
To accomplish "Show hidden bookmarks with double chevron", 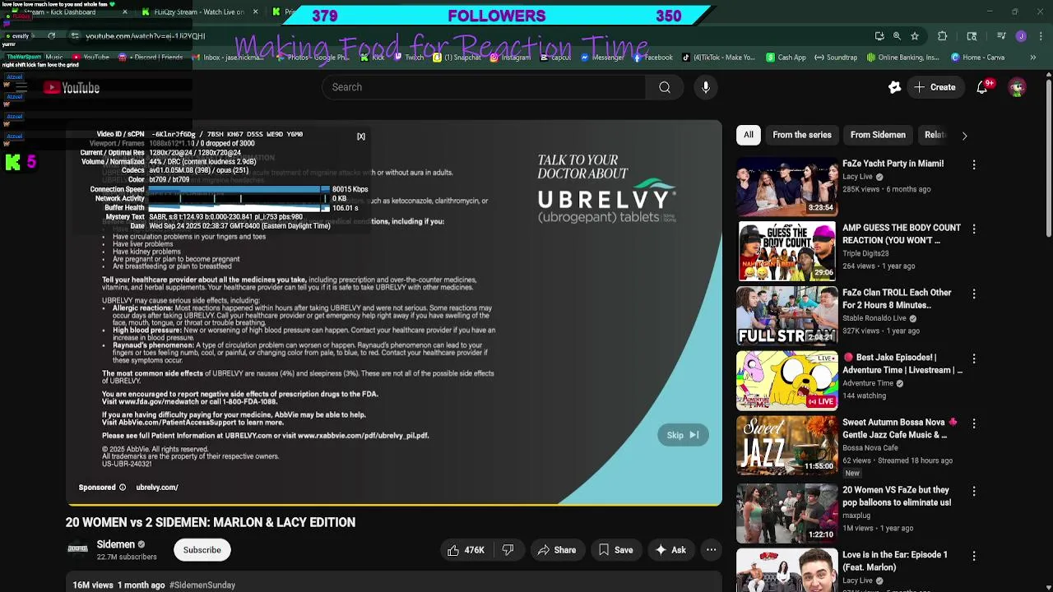I will pyautogui.click(x=1033, y=58).
